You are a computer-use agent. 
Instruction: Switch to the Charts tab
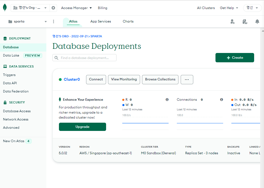[128, 21]
